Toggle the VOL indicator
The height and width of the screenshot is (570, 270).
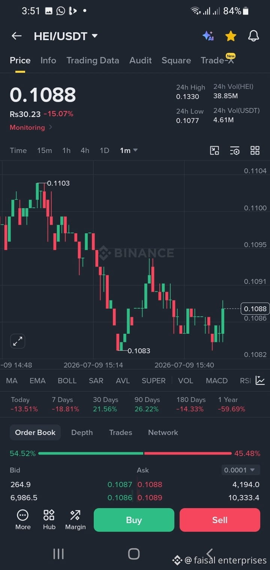pyautogui.click(x=186, y=381)
